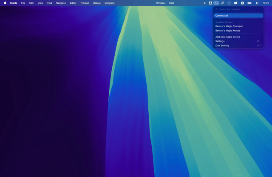Click the Device list updated status row
Screen dimensions: 272x177
238,9
